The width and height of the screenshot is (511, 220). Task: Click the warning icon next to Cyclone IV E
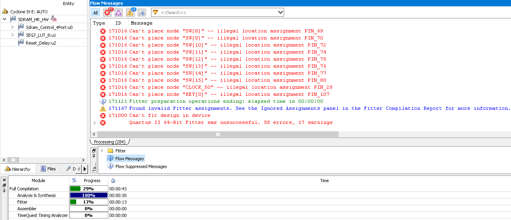5,12
